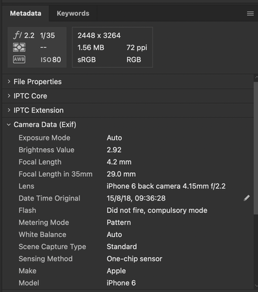Expand the File Properties section
The height and width of the screenshot is (292, 258).
tap(9, 82)
